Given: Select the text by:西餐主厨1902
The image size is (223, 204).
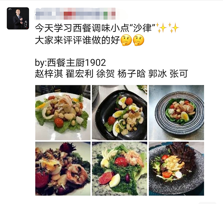Looking at the screenshot, I should point(70,63).
